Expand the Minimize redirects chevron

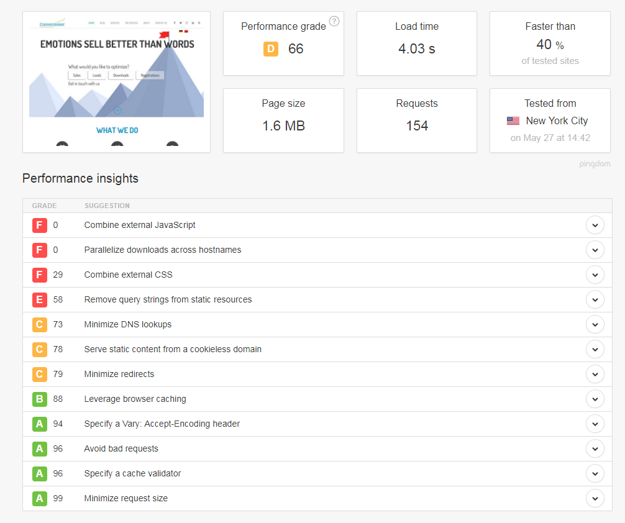point(595,375)
